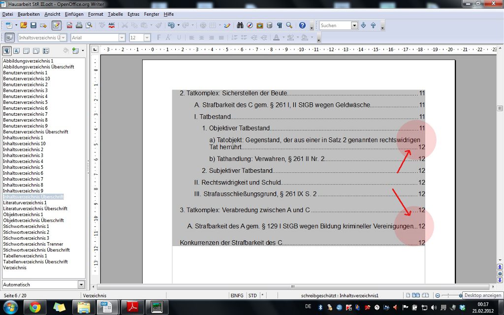Open the Tabelle menu
Image resolution: width=504 pixels, height=315 pixels.
[115, 14]
